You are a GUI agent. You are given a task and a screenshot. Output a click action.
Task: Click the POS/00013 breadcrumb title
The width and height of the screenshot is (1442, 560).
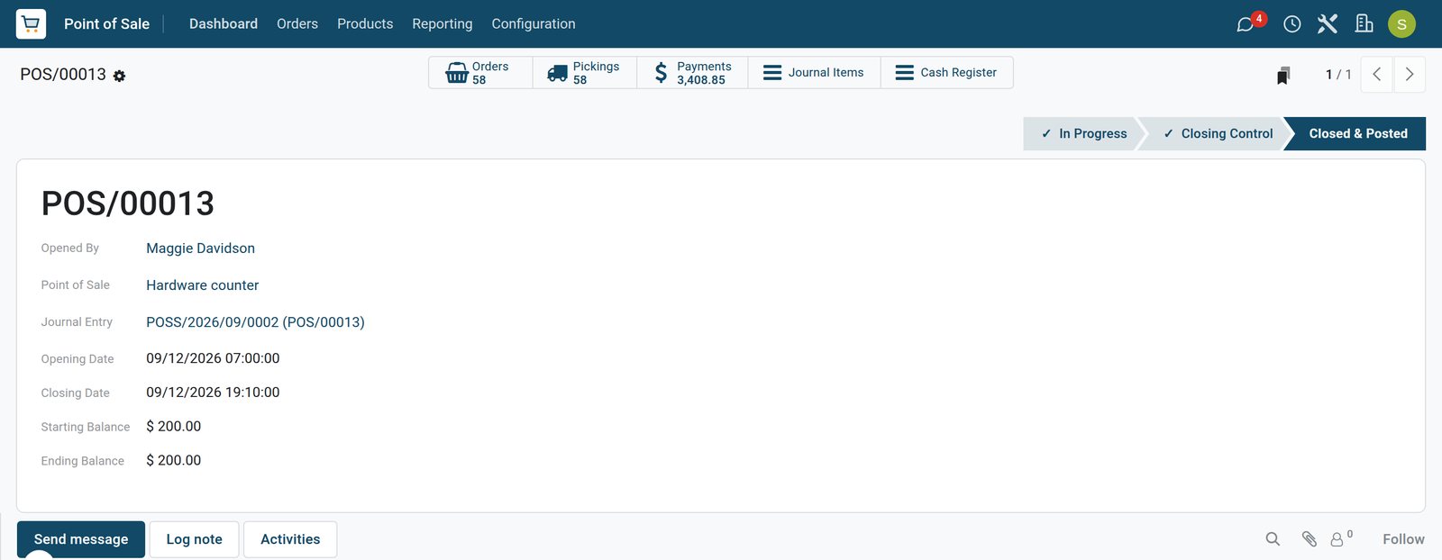click(63, 75)
